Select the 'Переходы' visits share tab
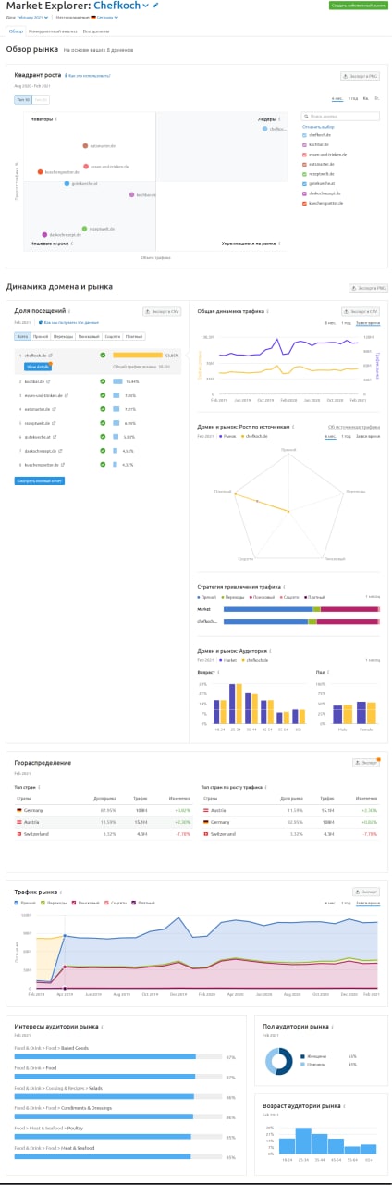Image resolution: width=392 pixels, height=1185 pixels. 63,336
